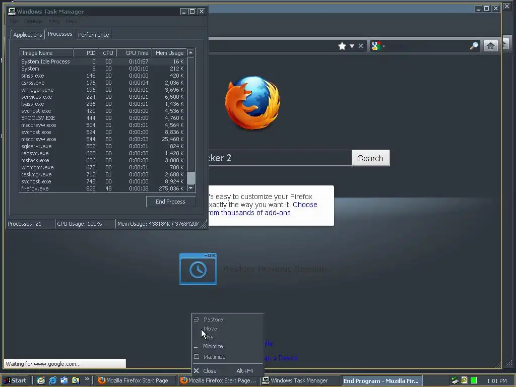Switch to first Mozilla Firefox Start Page taskbar button
The width and height of the screenshot is (516, 387).
pyautogui.click(x=136, y=380)
